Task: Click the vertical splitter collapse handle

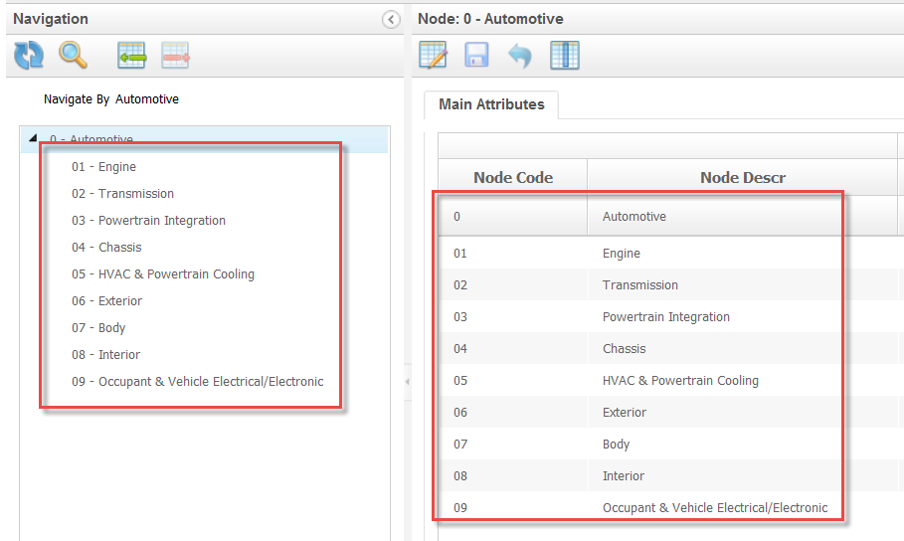Action: tap(408, 383)
